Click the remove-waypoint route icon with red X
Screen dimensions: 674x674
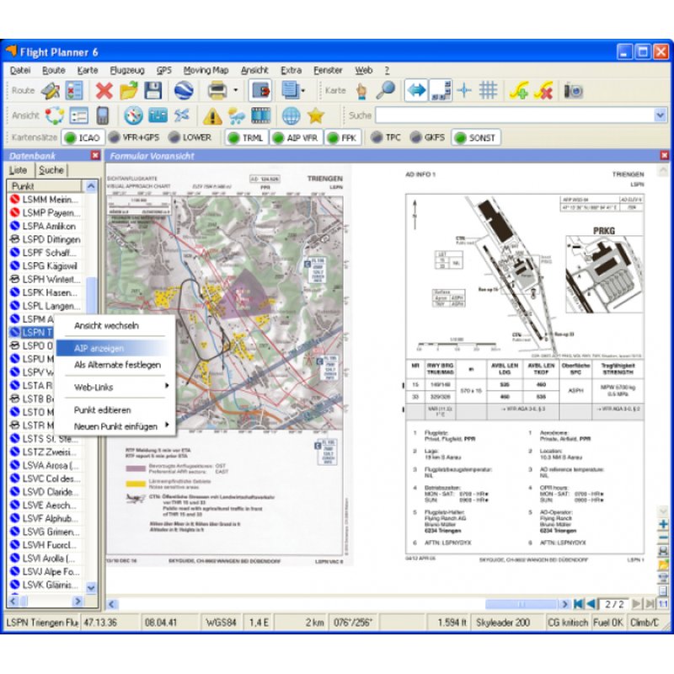tap(543, 91)
